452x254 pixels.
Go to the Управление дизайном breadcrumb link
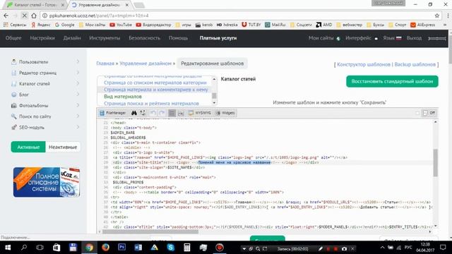tap(145, 64)
